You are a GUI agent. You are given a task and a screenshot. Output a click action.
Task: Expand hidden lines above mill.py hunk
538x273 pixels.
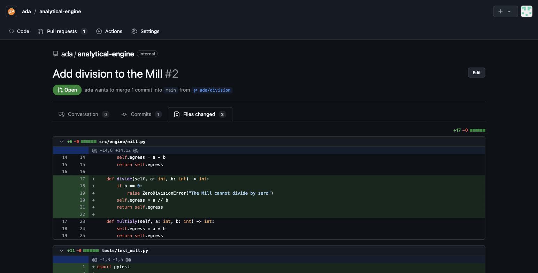click(x=71, y=150)
